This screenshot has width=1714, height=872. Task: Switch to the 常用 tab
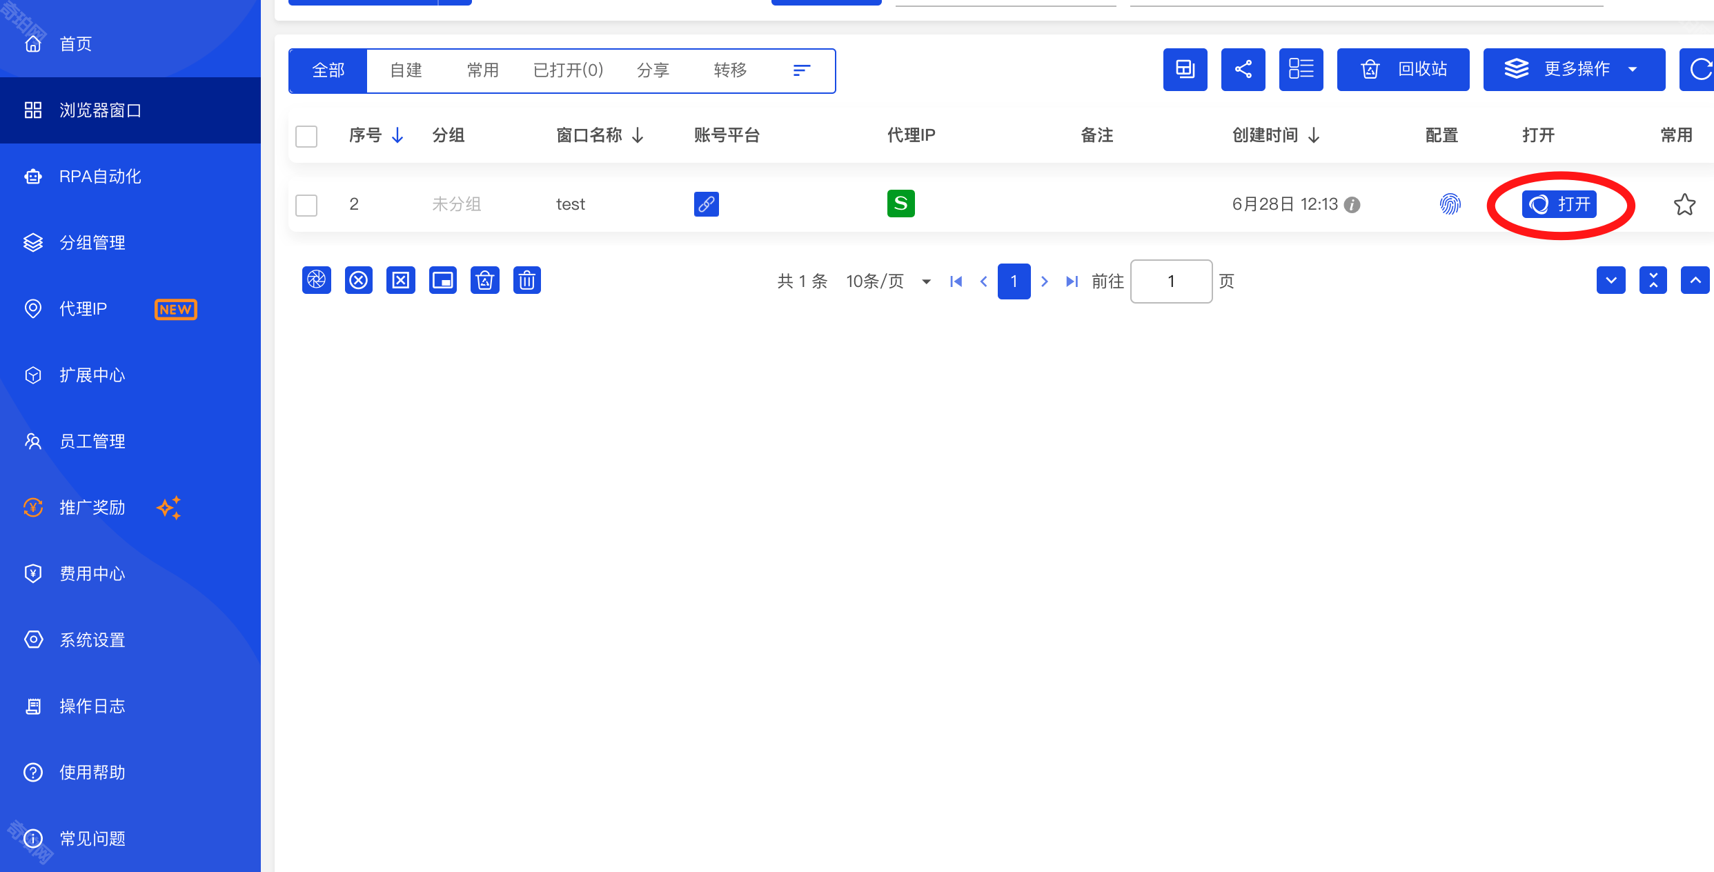483,70
